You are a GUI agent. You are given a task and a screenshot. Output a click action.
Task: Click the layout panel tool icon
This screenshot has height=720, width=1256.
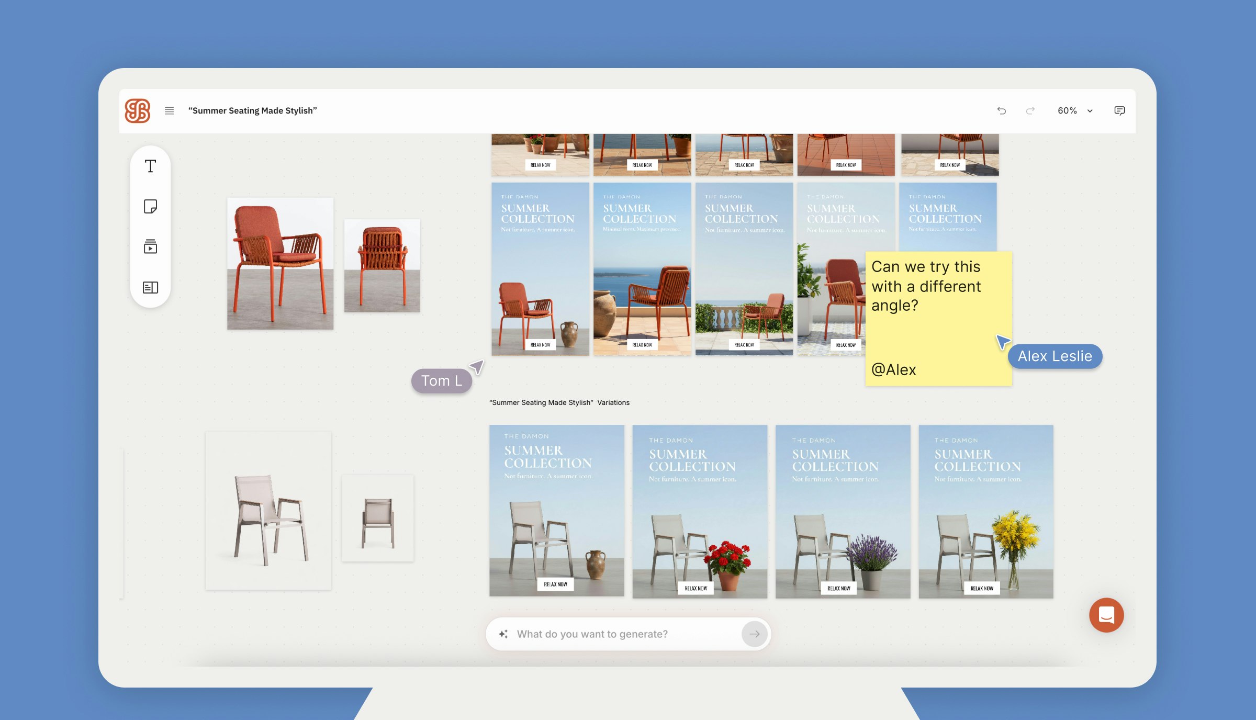(150, 287)
